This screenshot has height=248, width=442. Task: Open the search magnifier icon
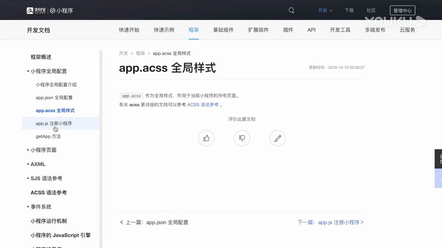point(291,10)
